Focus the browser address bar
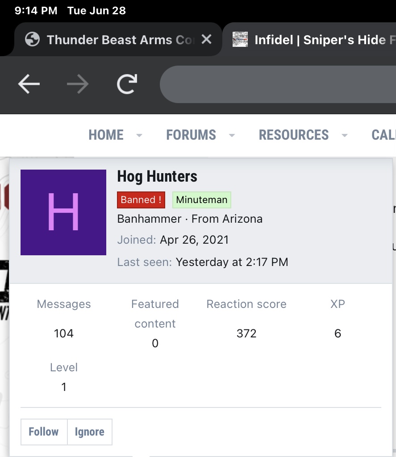The image size is (396, 457). tap(278, 84)
